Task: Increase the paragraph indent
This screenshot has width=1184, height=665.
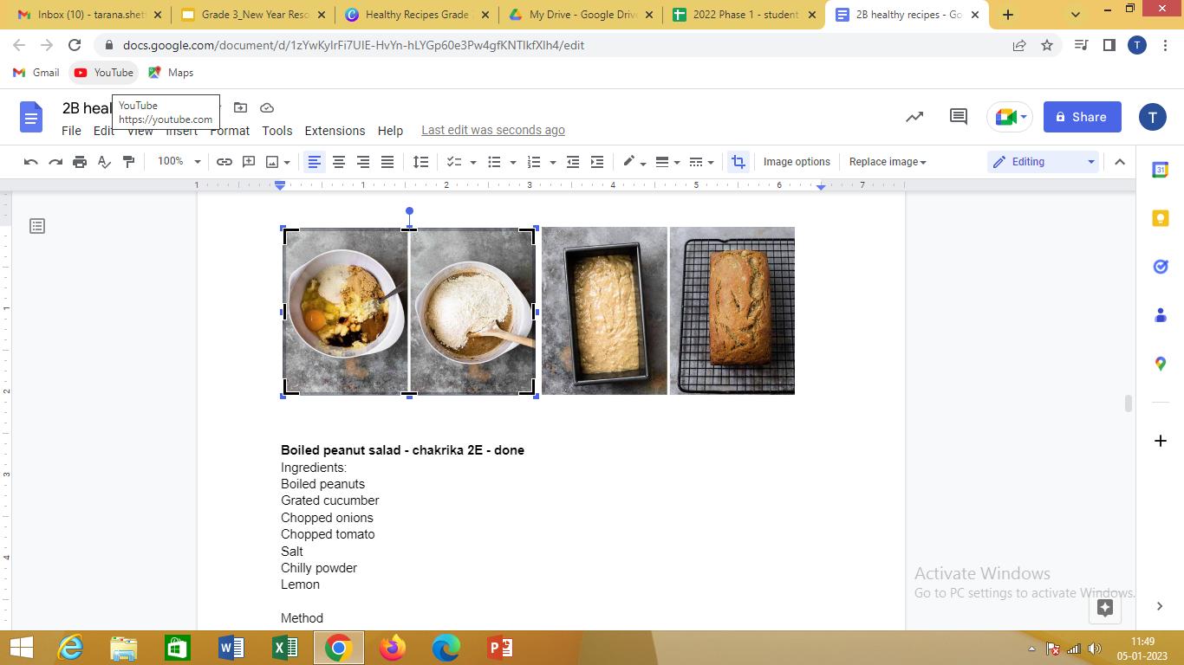Action: tap(597, 162)
